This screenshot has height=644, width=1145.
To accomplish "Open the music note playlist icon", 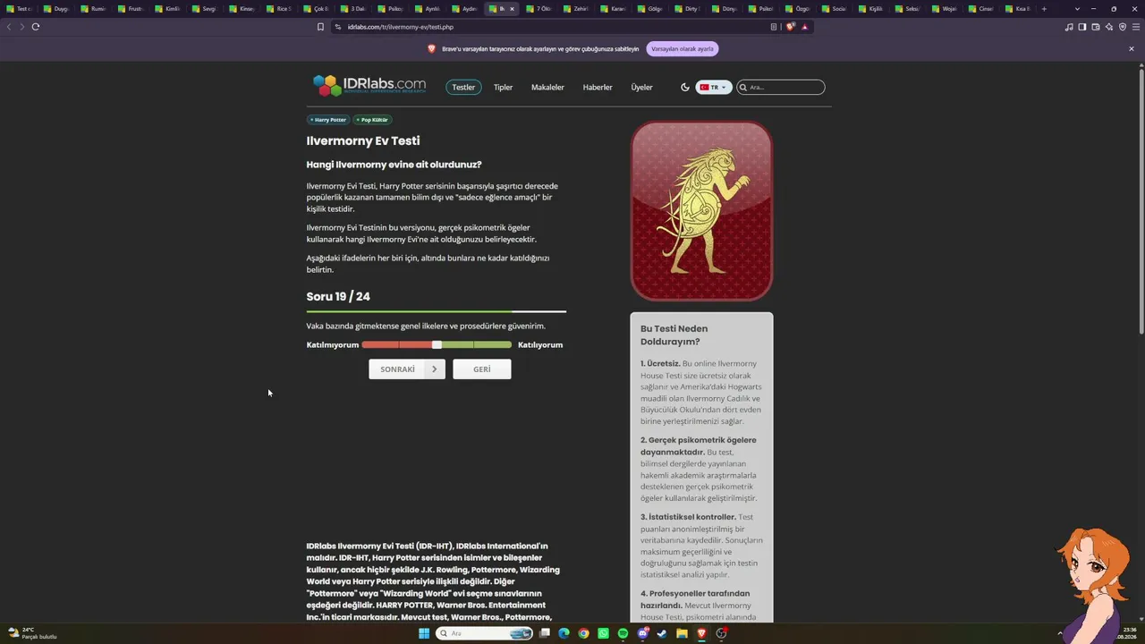I will pyautogui.click(x=1069, y=27).
